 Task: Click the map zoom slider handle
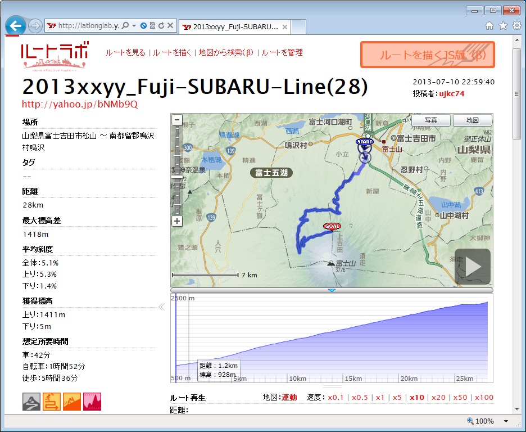point(177,177)
